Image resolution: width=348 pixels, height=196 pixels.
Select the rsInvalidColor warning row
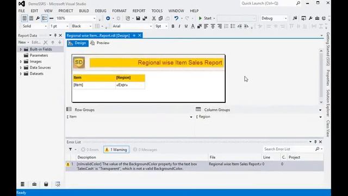coord(195,166)
